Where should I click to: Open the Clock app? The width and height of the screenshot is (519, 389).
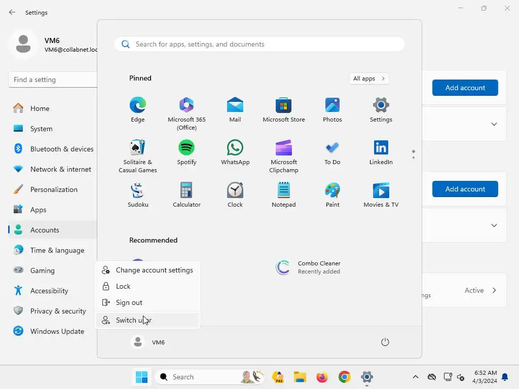tap(235, 195)
